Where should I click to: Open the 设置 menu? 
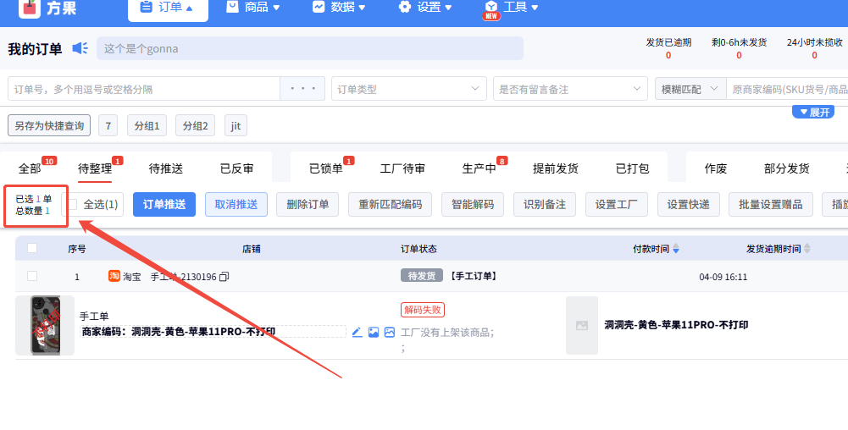(425, 8)
